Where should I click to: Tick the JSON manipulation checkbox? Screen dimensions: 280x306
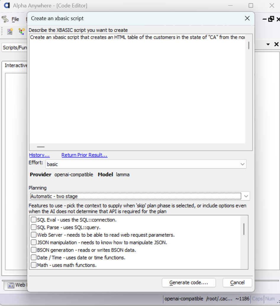coord(33,242)
